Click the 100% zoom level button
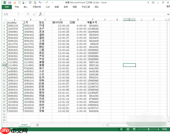This screenshot has width=170, height=134. point(164,129)
